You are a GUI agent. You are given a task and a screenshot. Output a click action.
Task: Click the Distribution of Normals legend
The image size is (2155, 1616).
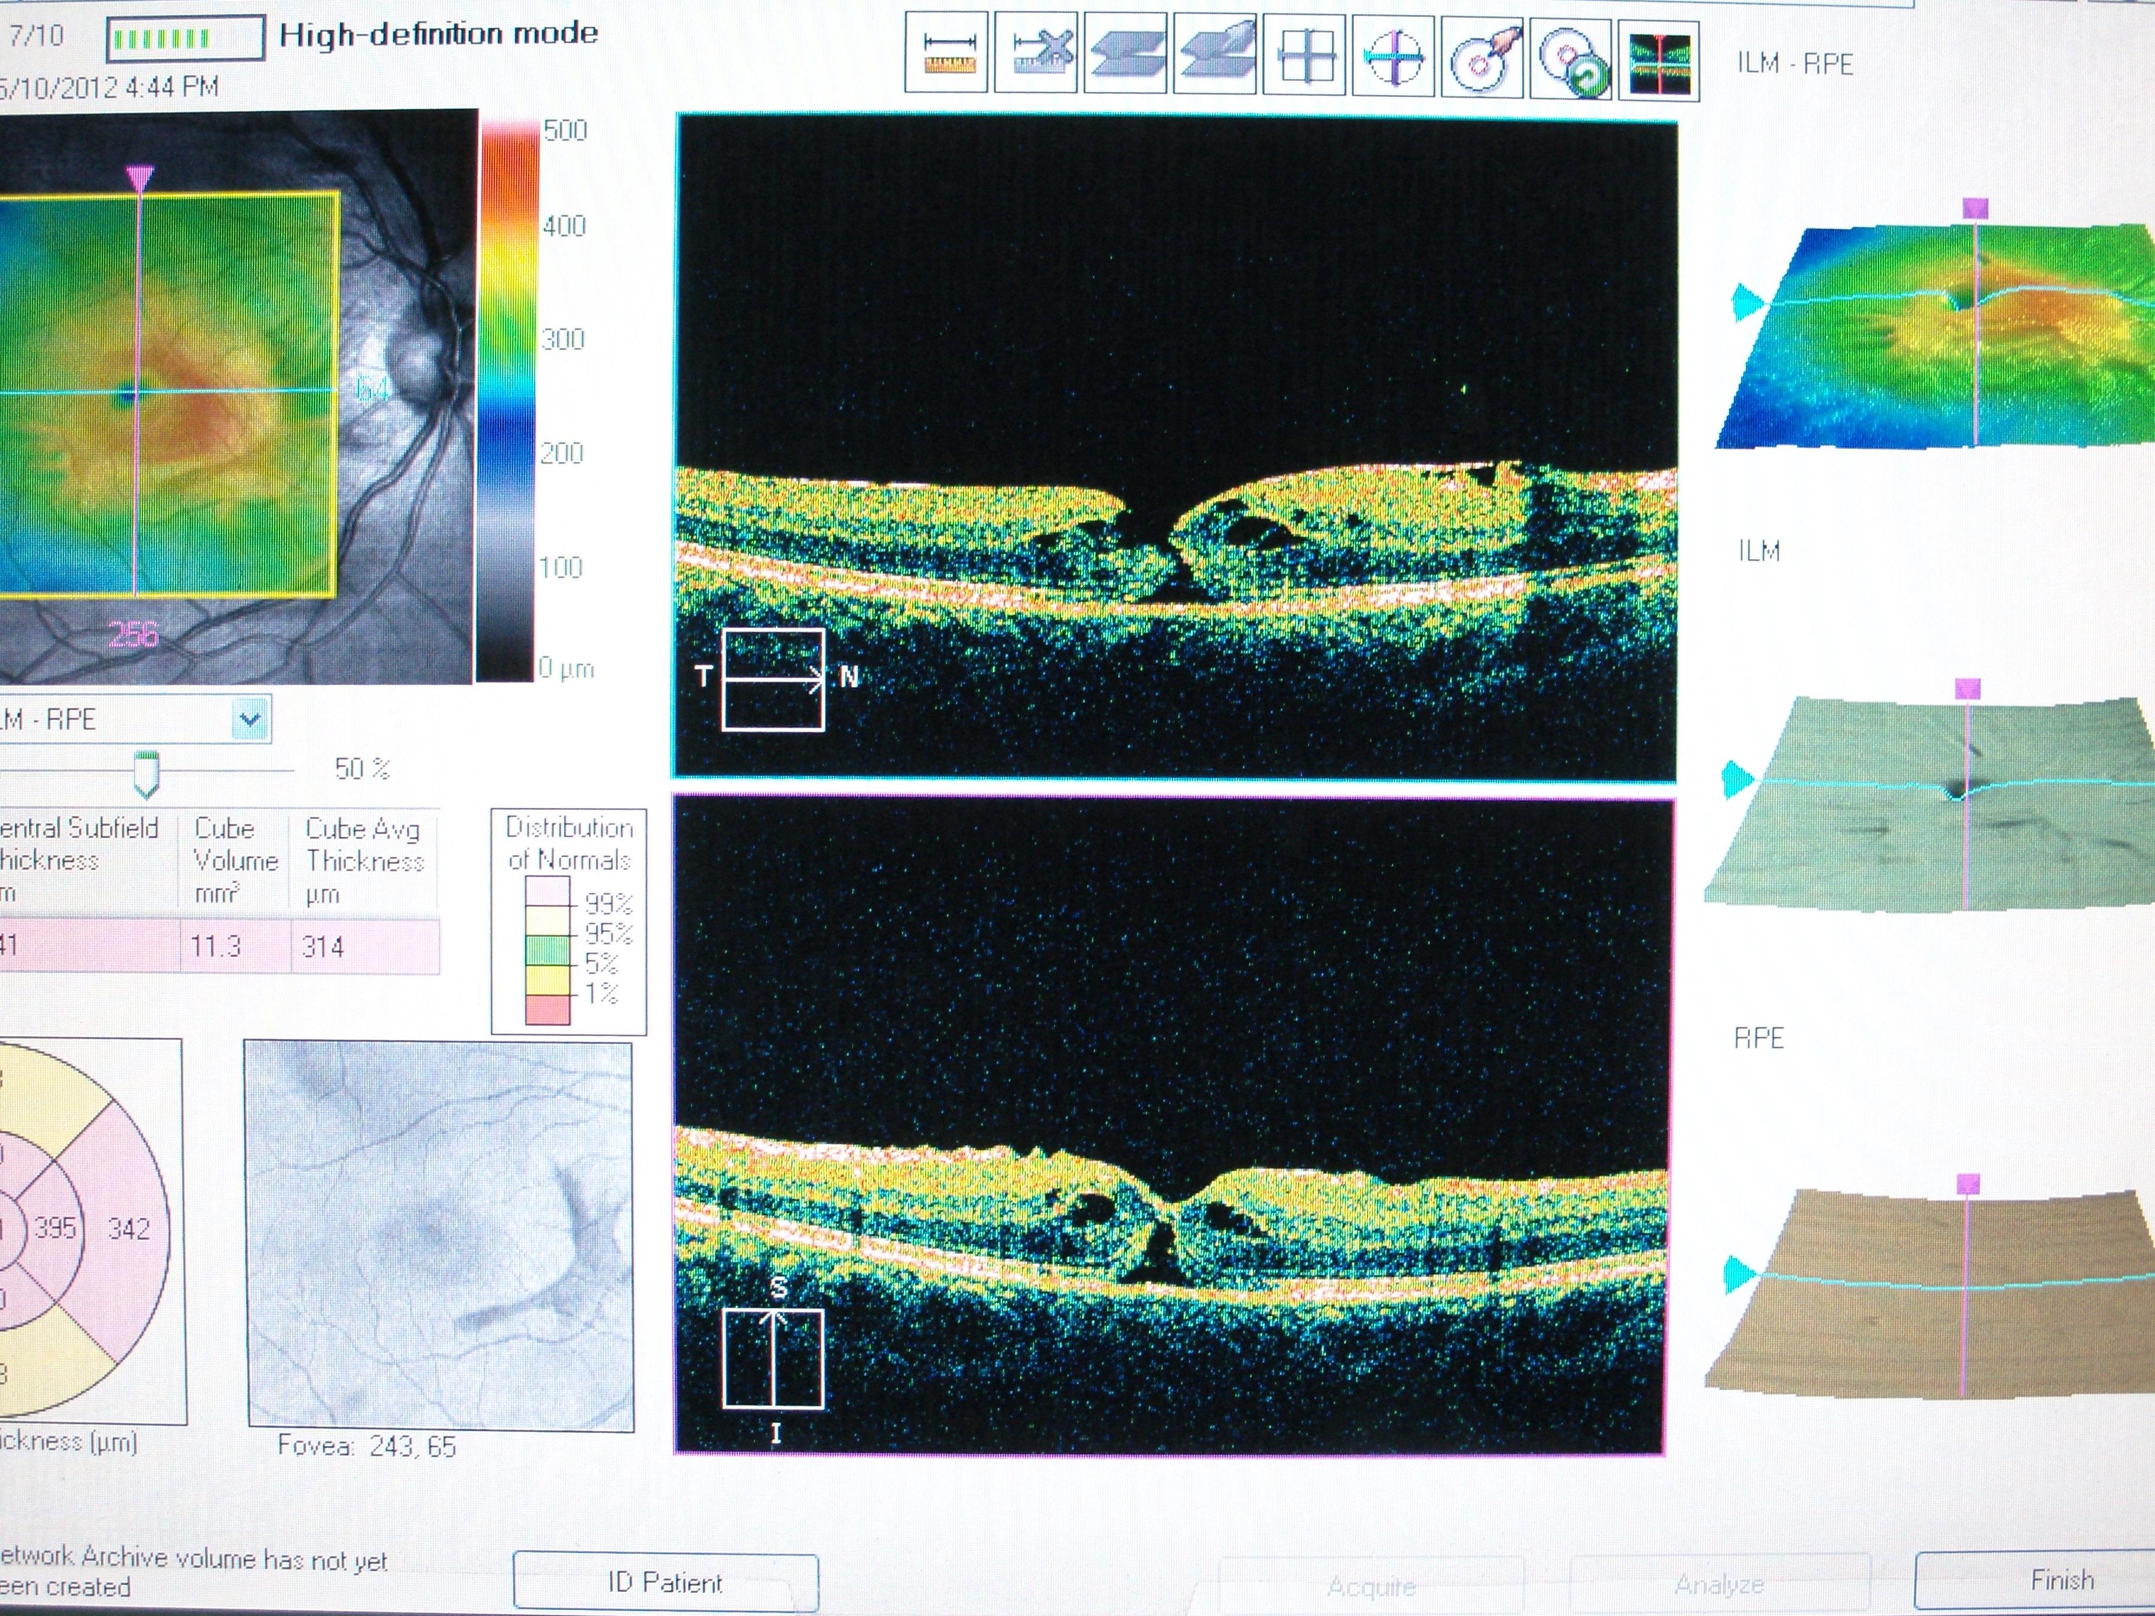569,921
